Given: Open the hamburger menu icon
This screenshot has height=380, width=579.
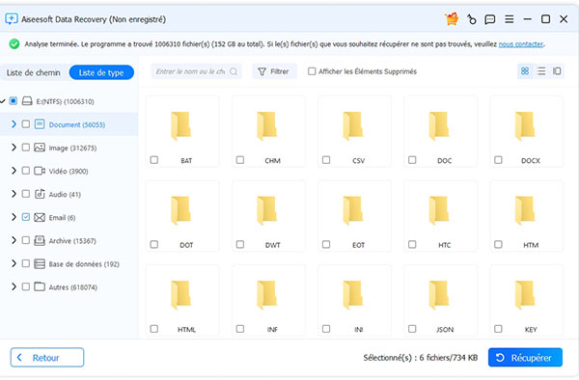Looking at the screenshot, I should (x=510, y=19).
